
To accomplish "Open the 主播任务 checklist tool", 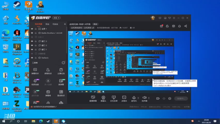I will [x=61, y=71].
